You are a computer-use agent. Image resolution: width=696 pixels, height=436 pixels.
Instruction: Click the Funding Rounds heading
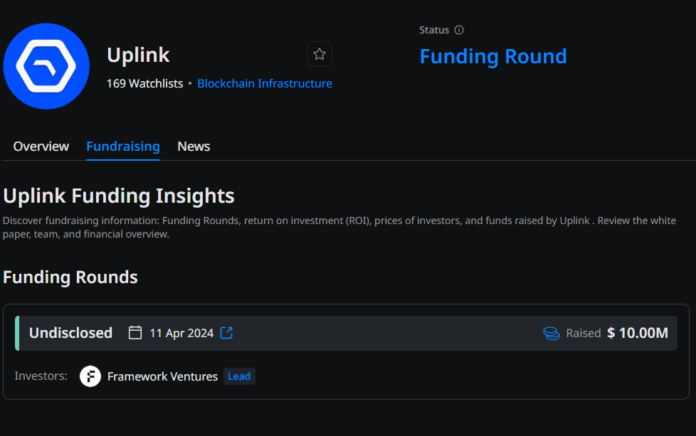70,277
